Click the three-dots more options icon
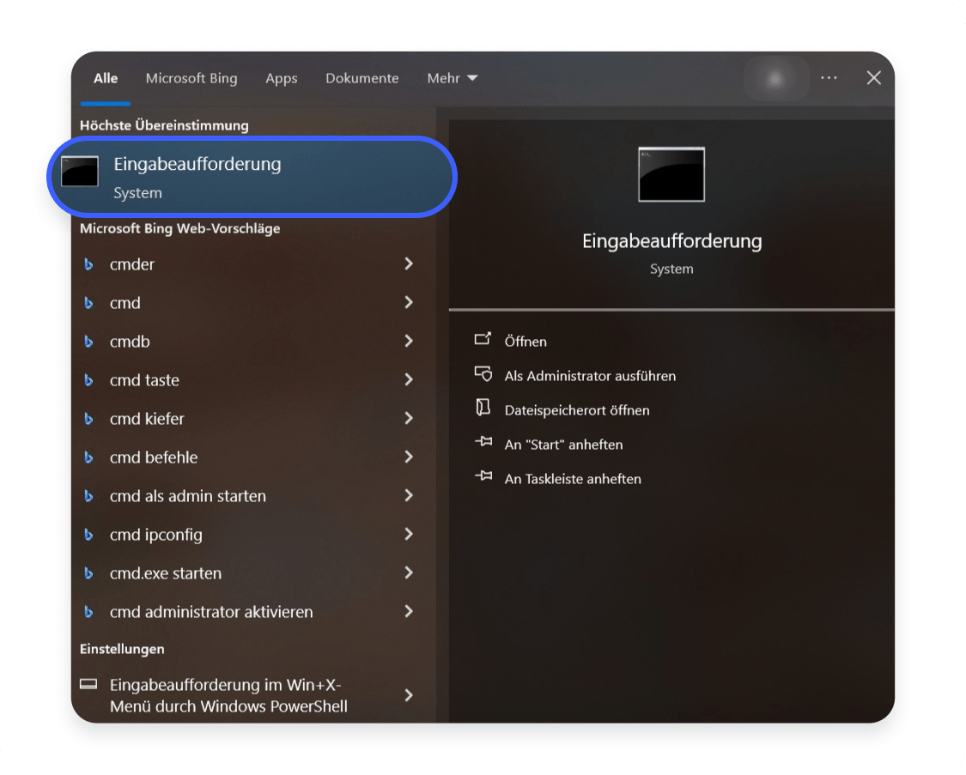Screen dimensions: 966x775 (829, 78)
